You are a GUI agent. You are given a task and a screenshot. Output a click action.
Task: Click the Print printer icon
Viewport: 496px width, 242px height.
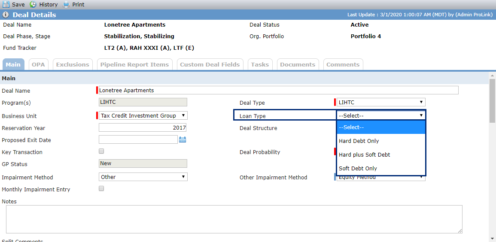click(66, 4)
